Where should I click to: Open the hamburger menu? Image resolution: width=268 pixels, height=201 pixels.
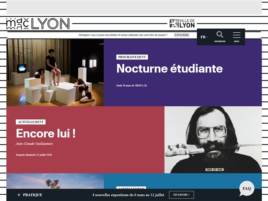pos(237,35)
